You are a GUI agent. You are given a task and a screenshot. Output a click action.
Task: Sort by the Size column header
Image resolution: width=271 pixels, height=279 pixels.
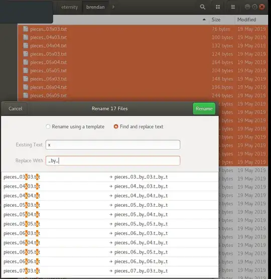(216, 20)
